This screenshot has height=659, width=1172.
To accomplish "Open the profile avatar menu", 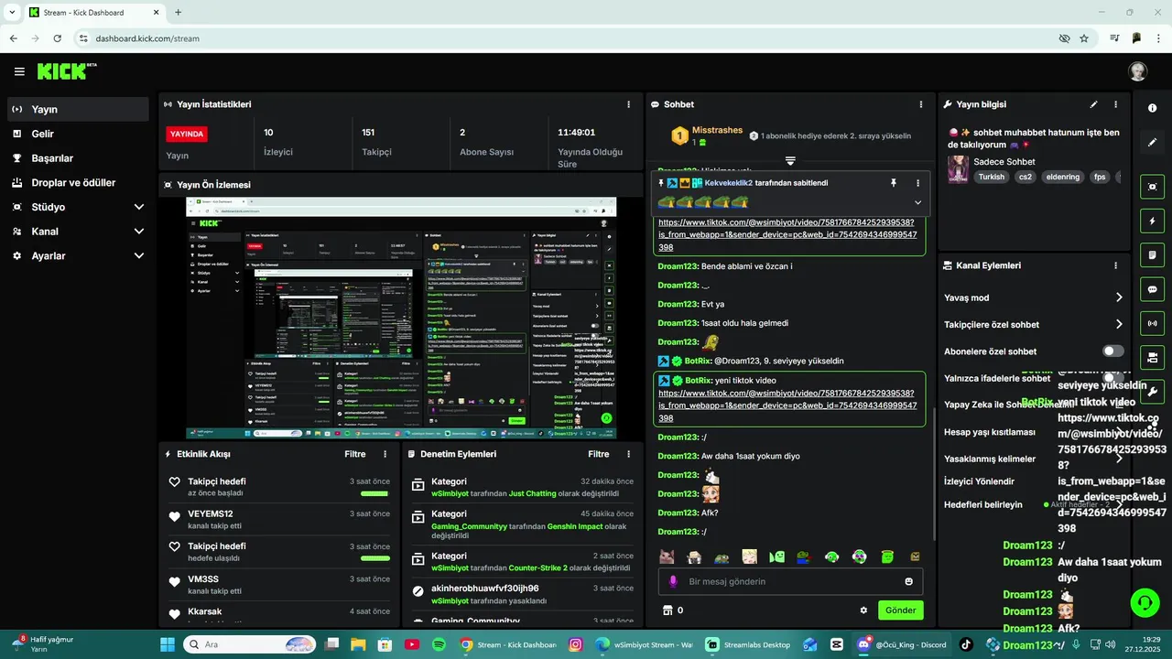I will [x=1137, y=71].
